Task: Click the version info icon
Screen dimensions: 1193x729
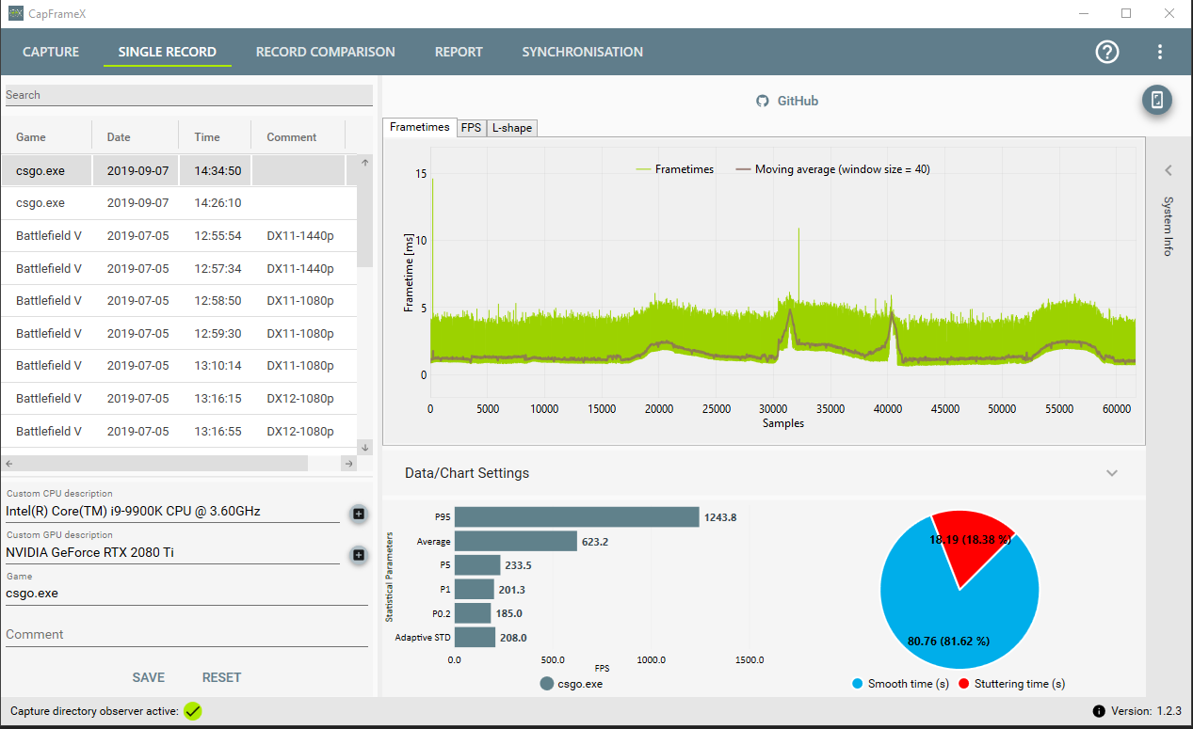Action: pyautogui.click(x=1099, y=711)
